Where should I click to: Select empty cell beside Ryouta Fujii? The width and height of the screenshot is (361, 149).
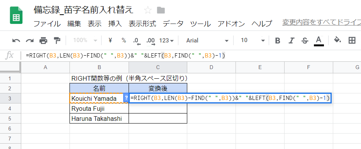[x=158, y=108]
